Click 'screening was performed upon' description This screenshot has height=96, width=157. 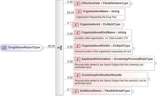(109, 66)
